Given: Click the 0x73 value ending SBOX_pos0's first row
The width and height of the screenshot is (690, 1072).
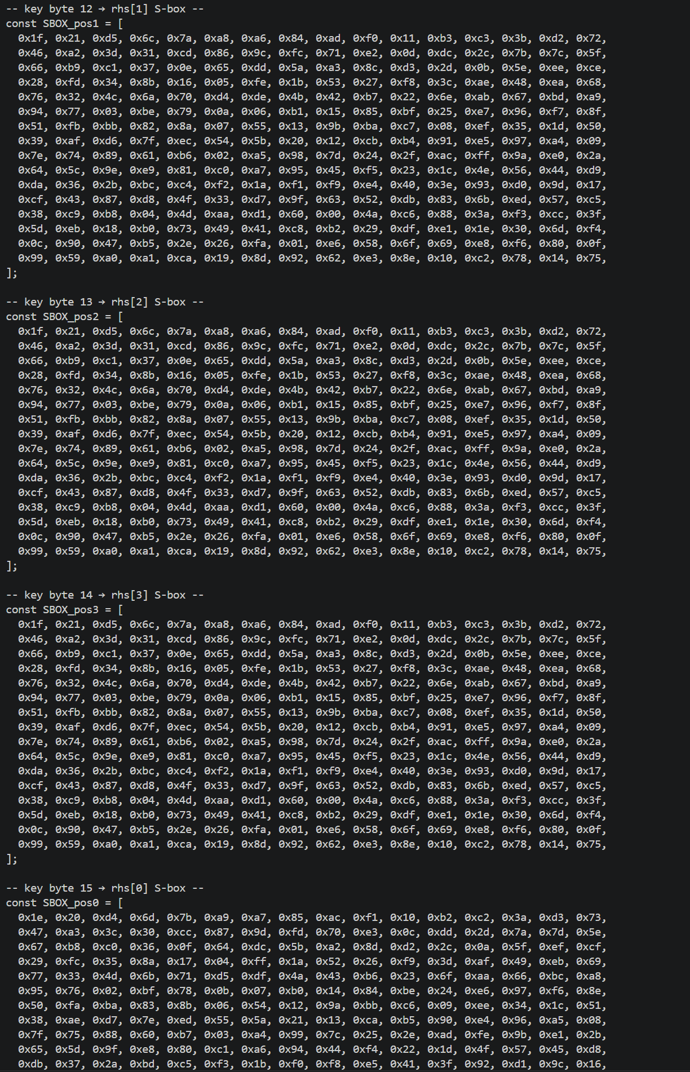Looking at the screenshot, I should point(589,918).
